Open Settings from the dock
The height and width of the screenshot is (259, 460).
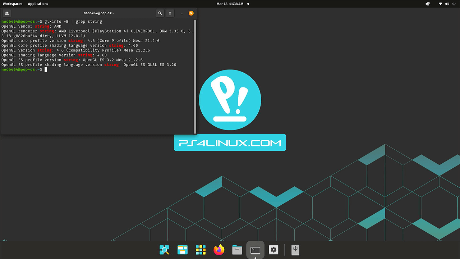274,250
